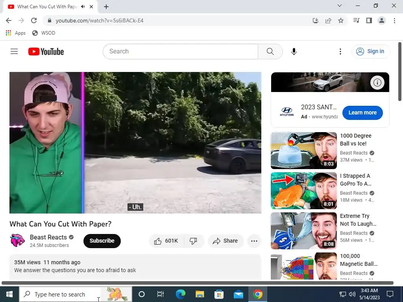403x302 pixels.
Task: Click the forward arrow in browser toolbar
Action: click(21, 20)
